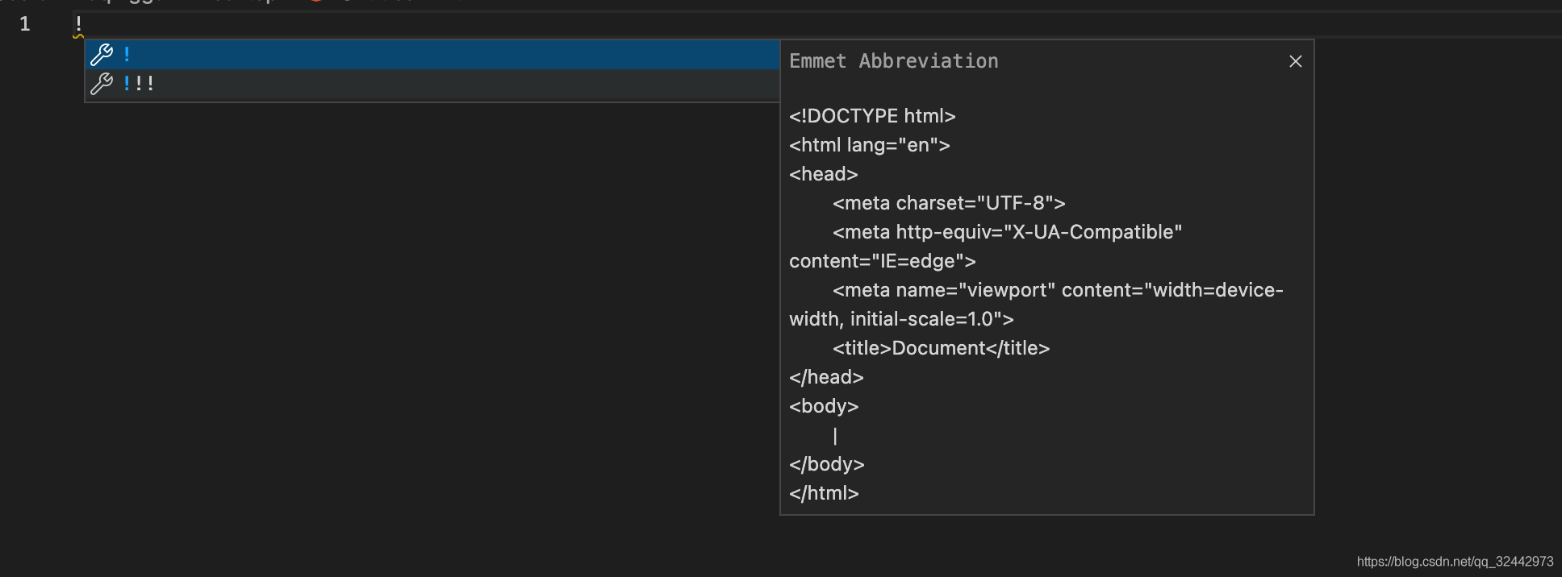Click the wrench icon beside the "!!!" suggestion
The width and height of the screenshot is (1562, 577).
102,84
